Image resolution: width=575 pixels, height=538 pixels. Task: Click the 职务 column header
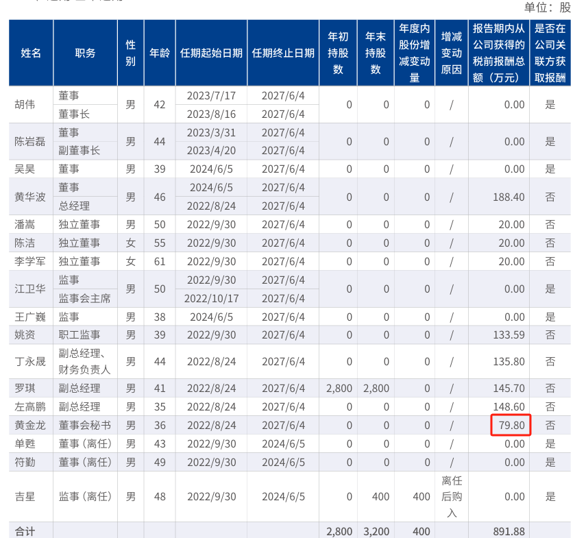click(x=85, y=53)
